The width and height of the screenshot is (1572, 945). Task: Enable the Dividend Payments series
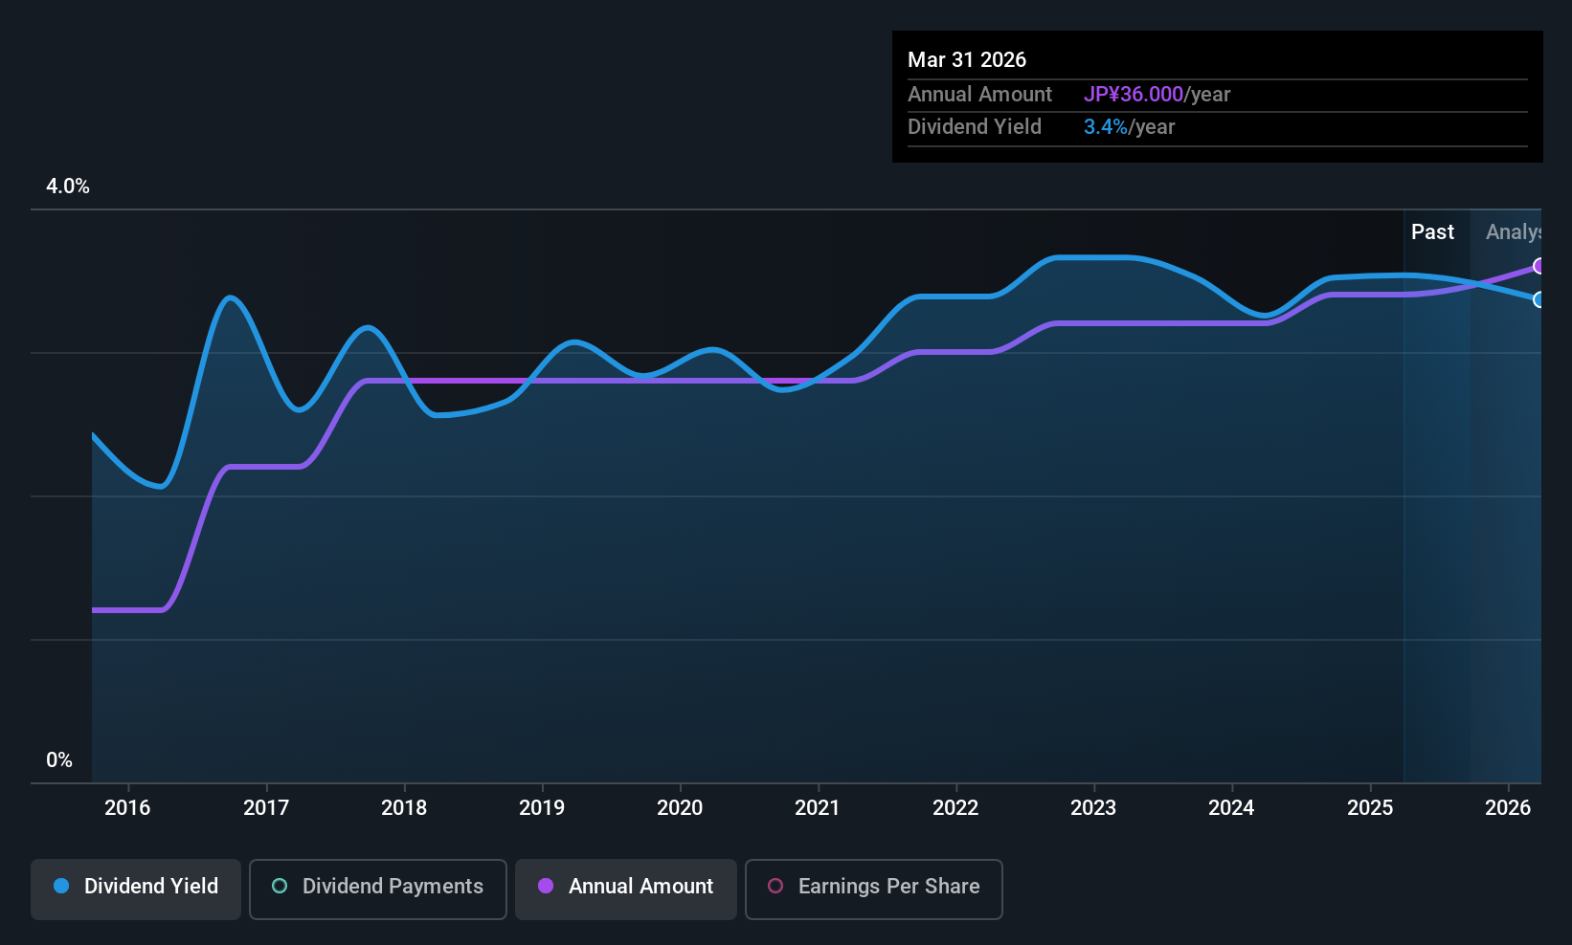point(378,889)
